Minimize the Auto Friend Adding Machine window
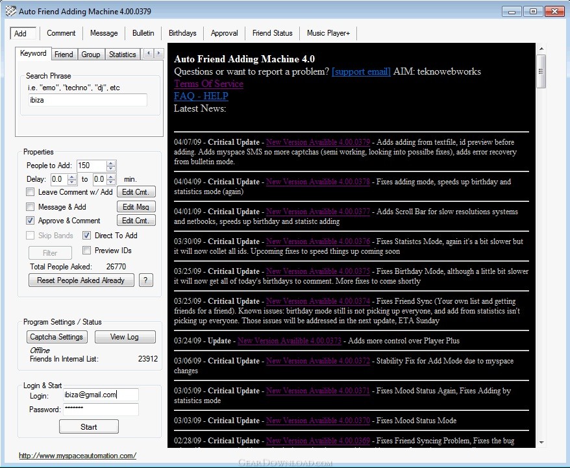Screen dimensions: 570x468 pos(512,12)
